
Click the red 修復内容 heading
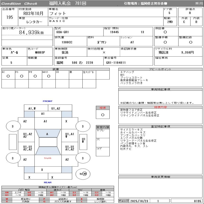point(160,107)
